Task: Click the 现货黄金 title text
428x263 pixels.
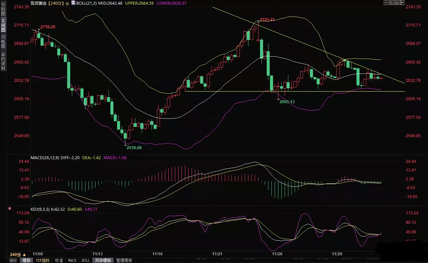Action: click(x=39, y=3)
